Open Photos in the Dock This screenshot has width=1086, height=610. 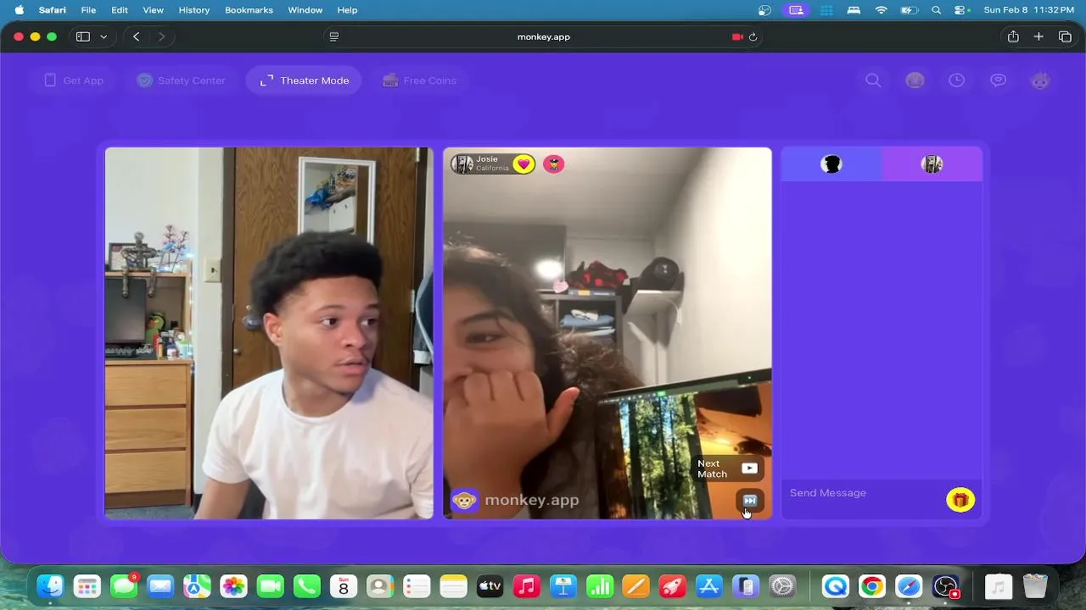[233, 586]
